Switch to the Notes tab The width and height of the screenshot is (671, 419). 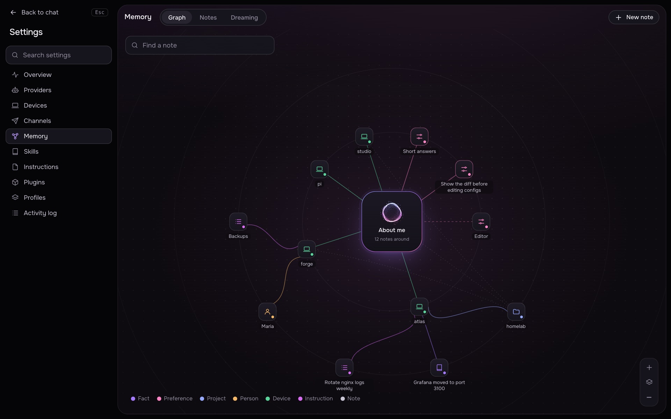[x=208, y=17]
